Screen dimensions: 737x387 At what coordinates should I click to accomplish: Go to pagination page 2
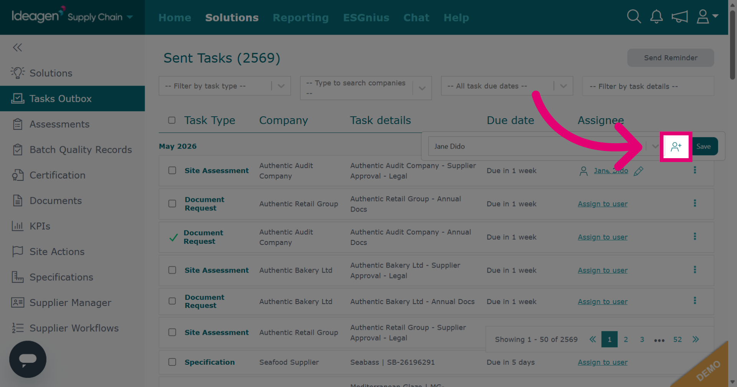tap(626, 339)
